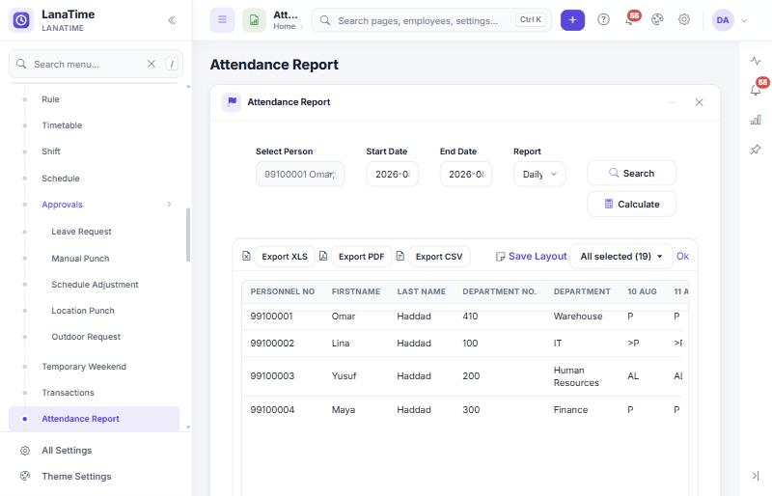The height and width of the screenshot is (496, 772).
Task: Select the Approvals menu item
Action: [62, 205]
